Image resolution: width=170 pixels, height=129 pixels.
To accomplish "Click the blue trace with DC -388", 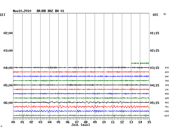I will (x=81, y=111).
